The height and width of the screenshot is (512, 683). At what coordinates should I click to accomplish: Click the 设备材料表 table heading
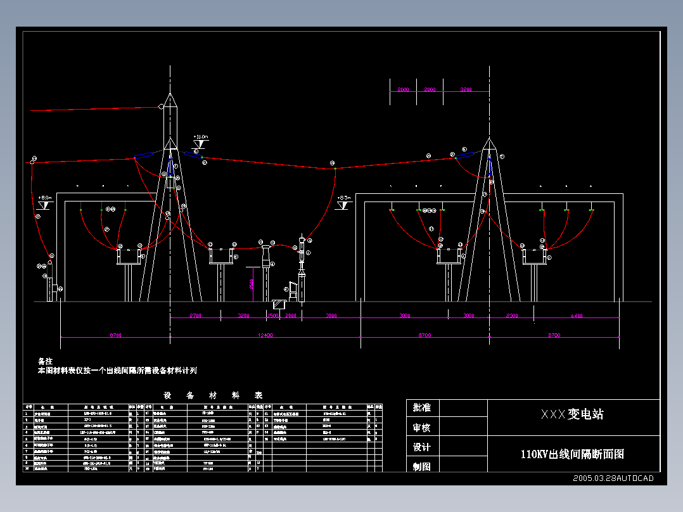tap(213, 395)
